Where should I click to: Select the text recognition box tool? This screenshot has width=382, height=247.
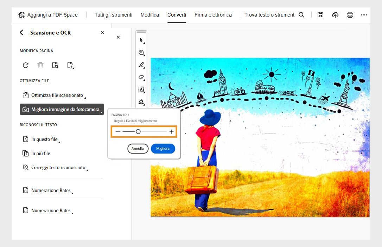coord(141,89)
